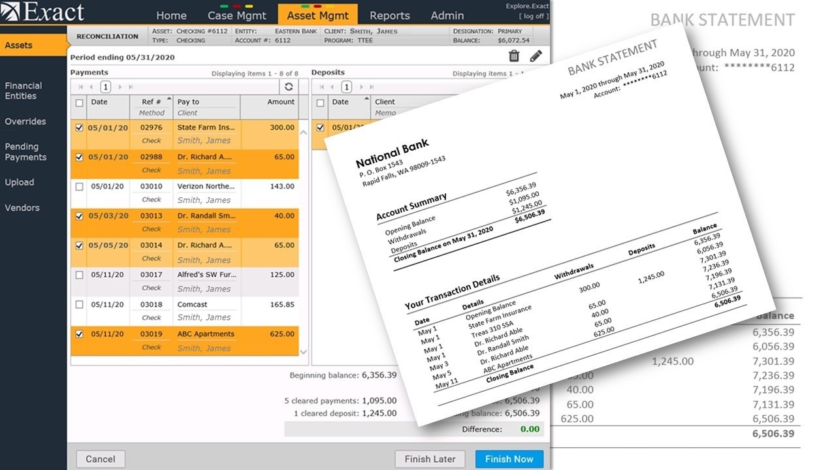Check payment 03010 Verizon

[x=80, y=187]
